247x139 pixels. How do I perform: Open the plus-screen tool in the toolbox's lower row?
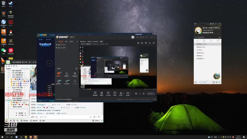[x=59, y=82]
